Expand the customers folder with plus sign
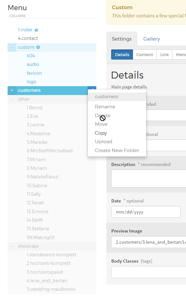Screen dimensions: 186x300 point(12,90)
